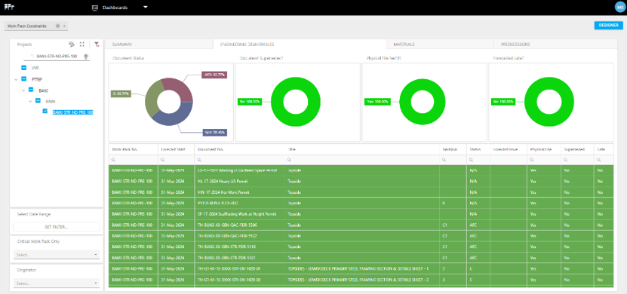Open the Dashboards dropdown arrow
The image size is (627, 294).
146,8
